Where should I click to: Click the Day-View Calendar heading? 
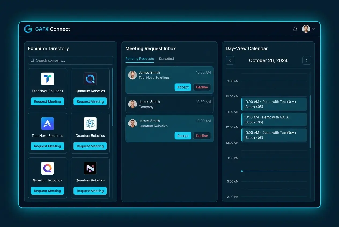click(x=247, y=48)
